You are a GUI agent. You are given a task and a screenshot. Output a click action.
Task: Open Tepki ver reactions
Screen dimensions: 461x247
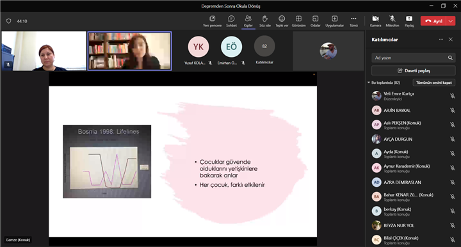(282, 21)
